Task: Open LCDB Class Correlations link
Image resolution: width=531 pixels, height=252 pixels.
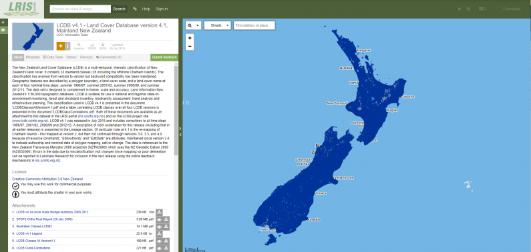Action: point(33,248)
